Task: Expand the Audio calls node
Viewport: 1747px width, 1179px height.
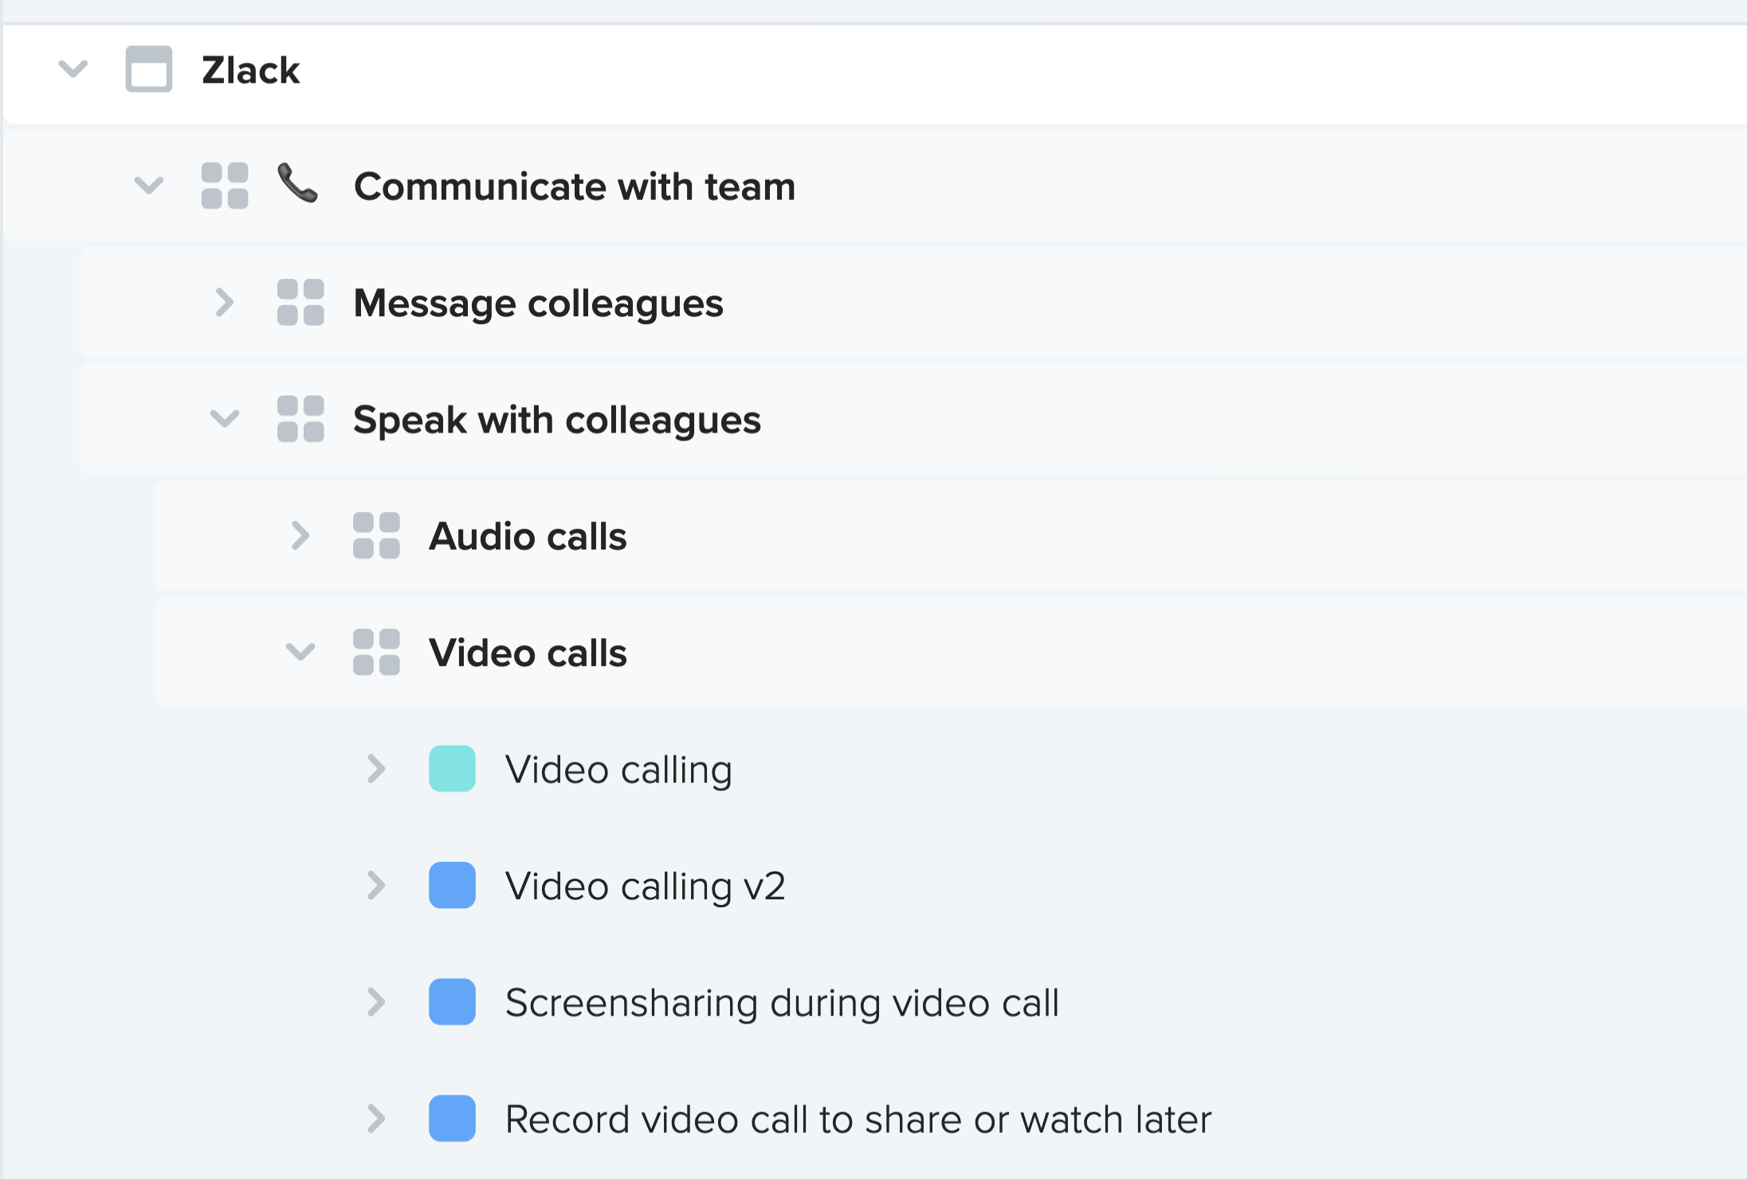Action: (300, 535)
